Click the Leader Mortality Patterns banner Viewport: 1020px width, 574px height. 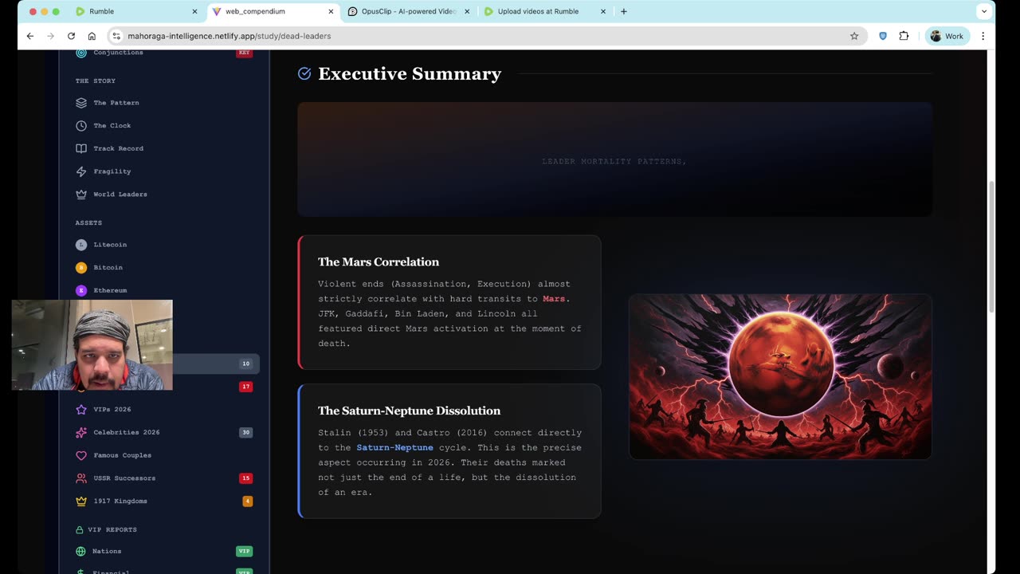(x=614, y=159)
